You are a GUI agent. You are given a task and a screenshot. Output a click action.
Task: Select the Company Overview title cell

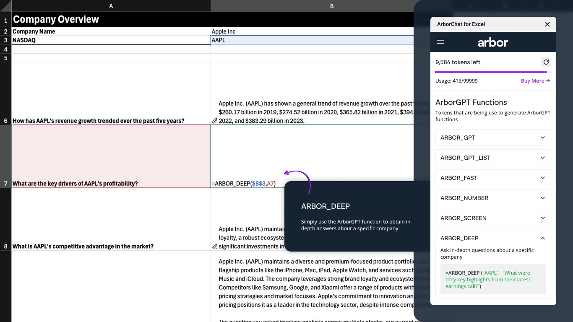click(111, 20)
